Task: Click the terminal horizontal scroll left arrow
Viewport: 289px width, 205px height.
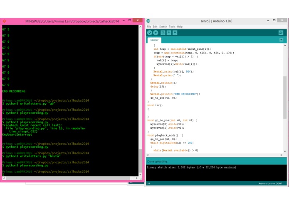Action: 4,178
